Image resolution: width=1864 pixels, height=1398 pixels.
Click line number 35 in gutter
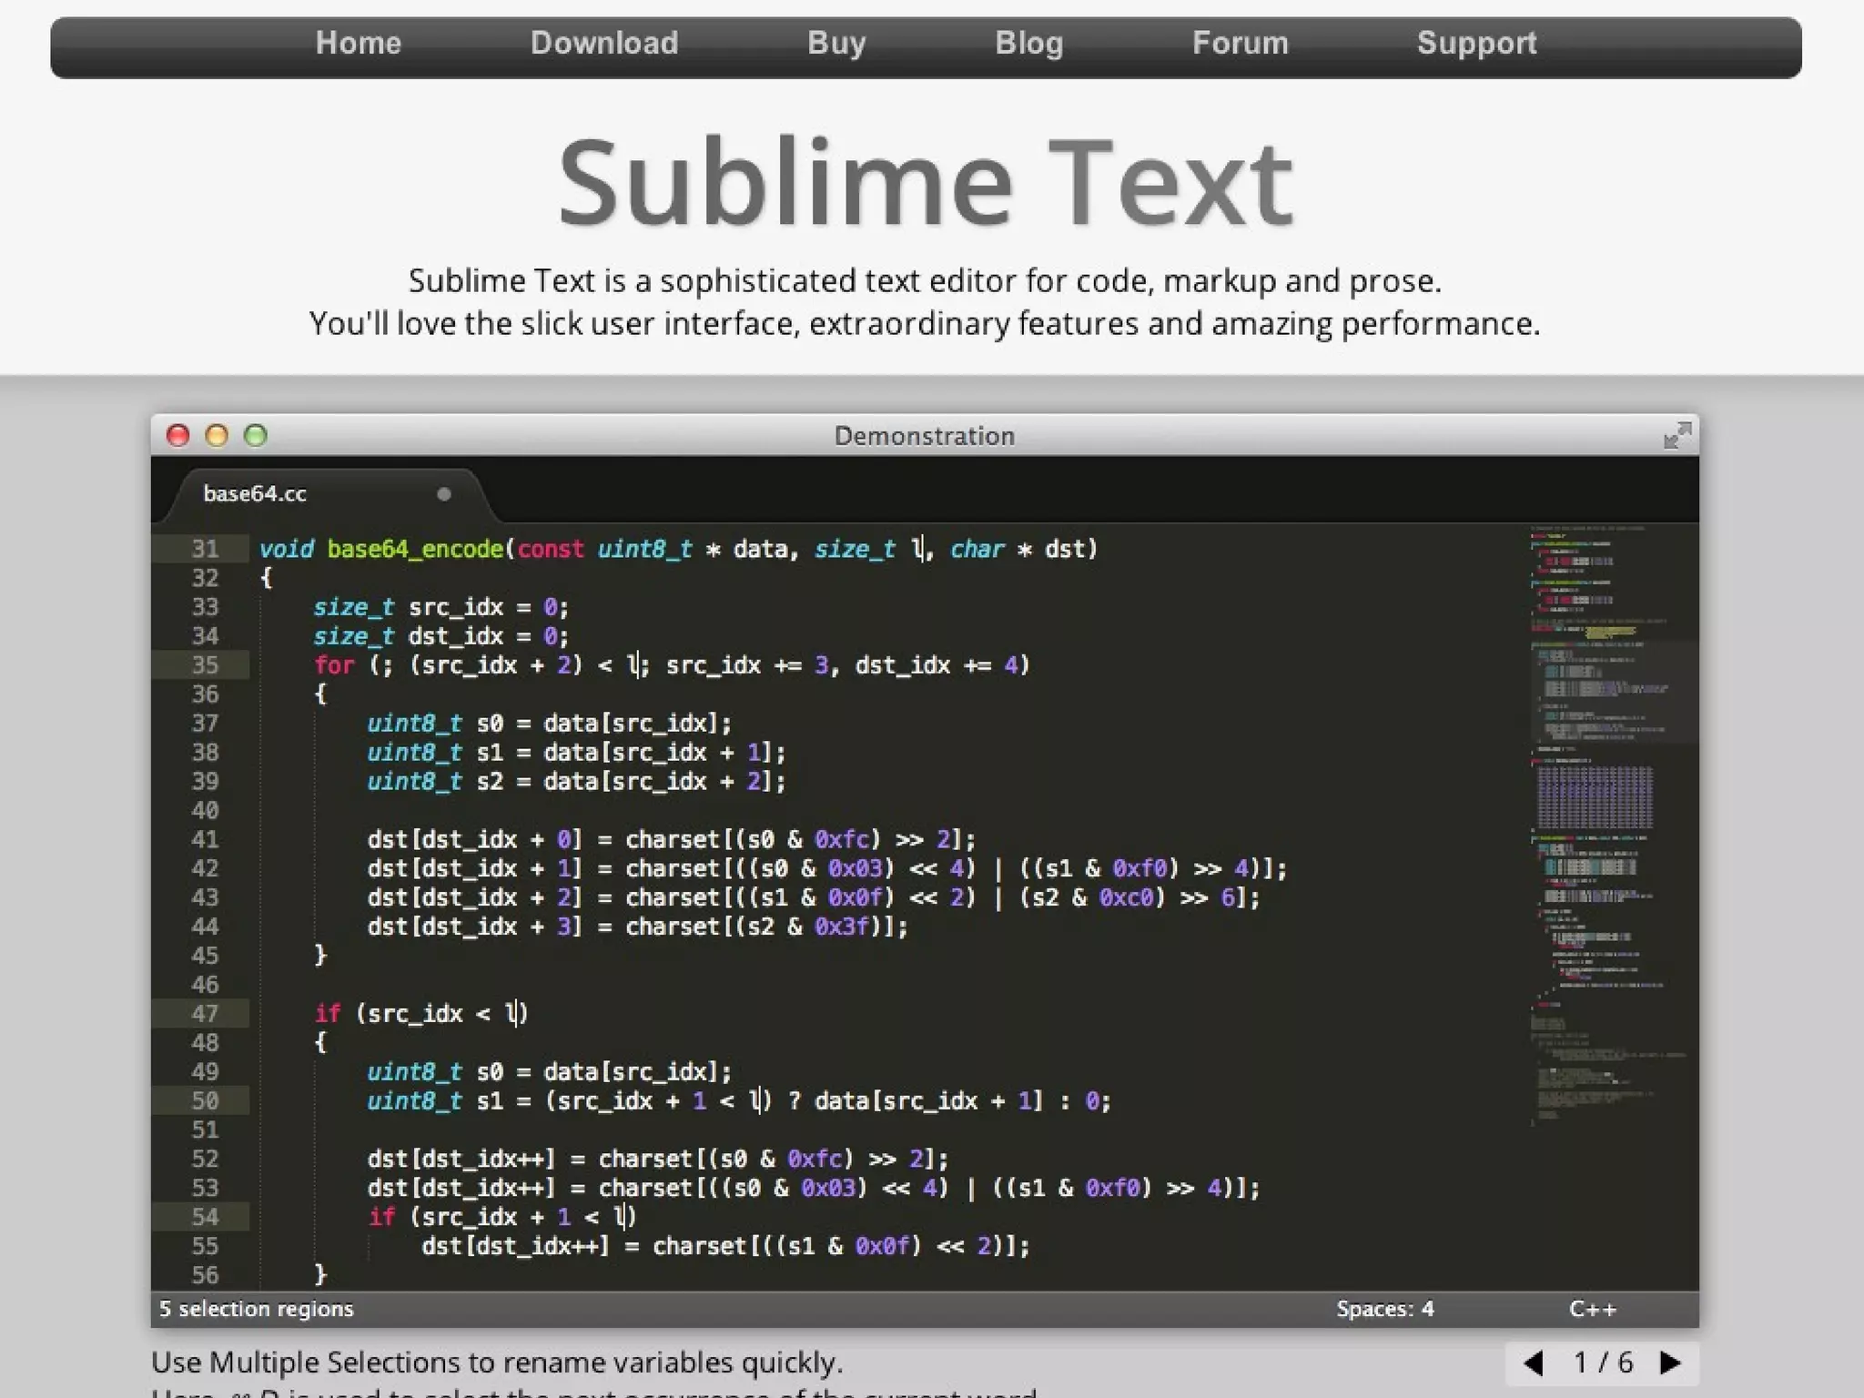point(205,665)
